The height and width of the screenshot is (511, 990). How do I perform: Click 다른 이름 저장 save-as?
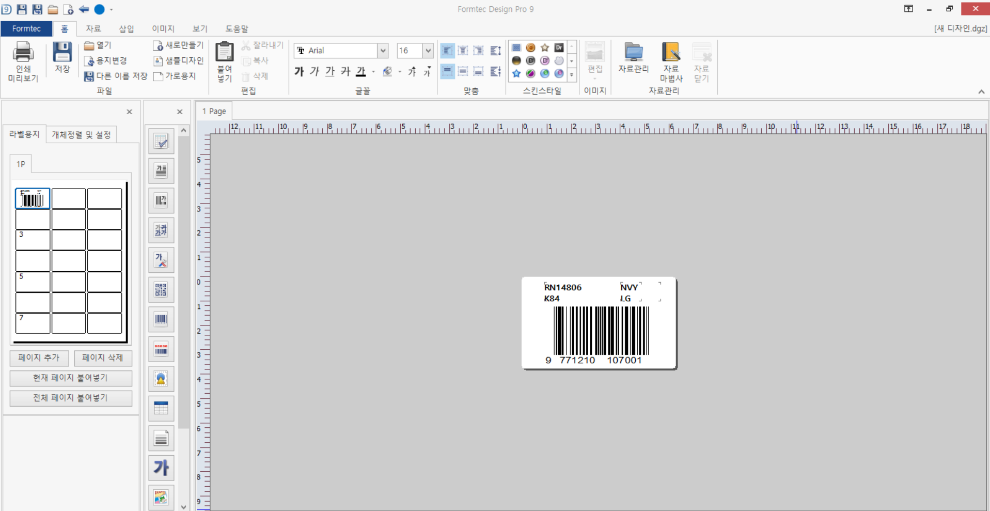116,76
